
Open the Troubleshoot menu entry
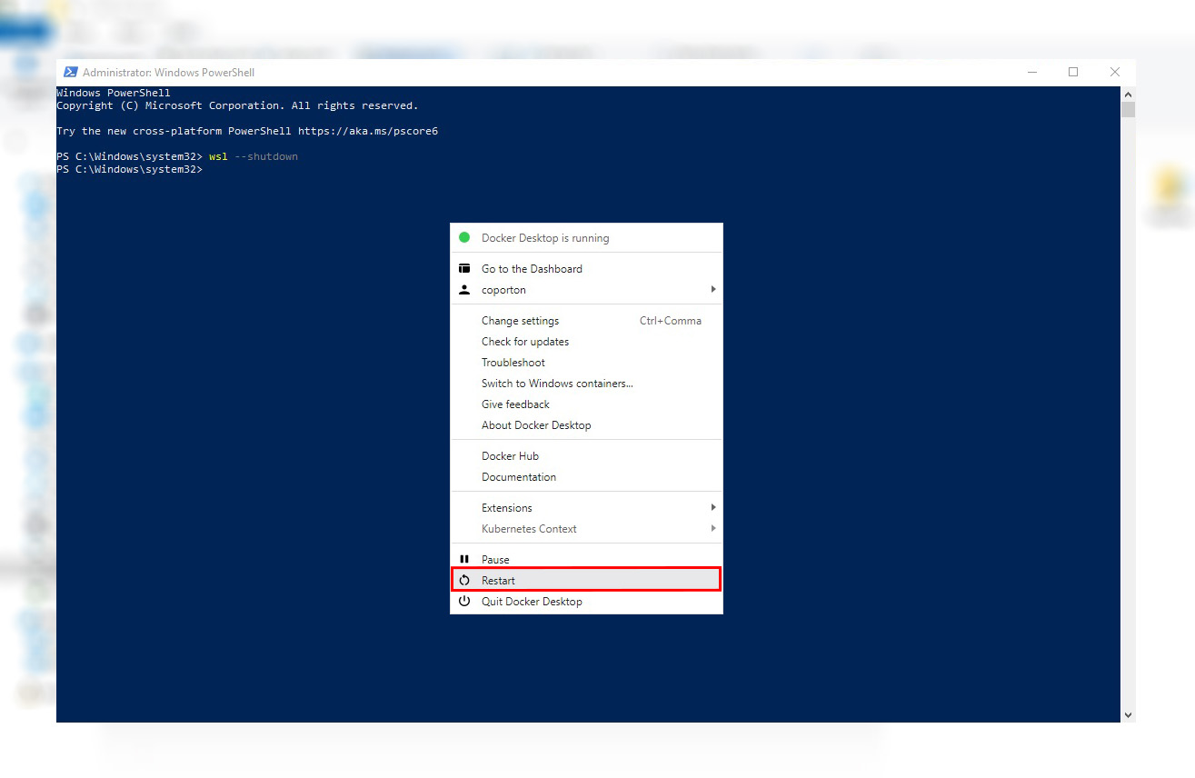(513, 363)
